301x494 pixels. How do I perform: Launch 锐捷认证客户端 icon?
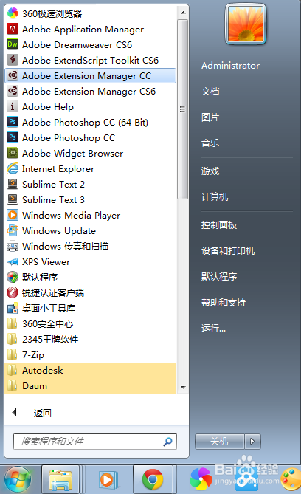(13, 292)
